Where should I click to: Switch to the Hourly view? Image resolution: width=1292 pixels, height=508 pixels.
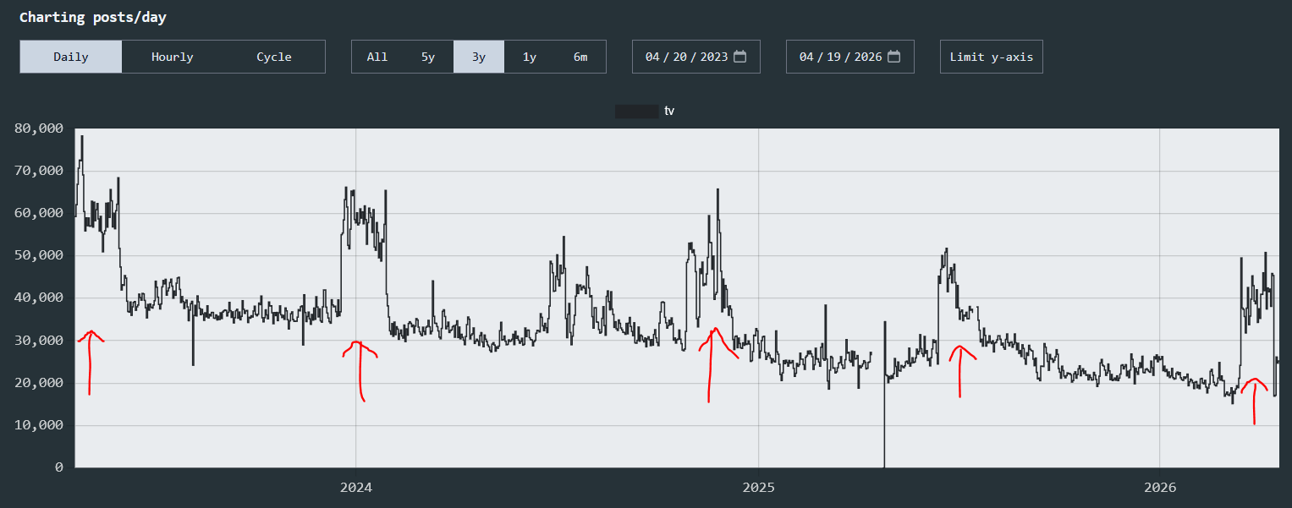(x=173, y=57)
